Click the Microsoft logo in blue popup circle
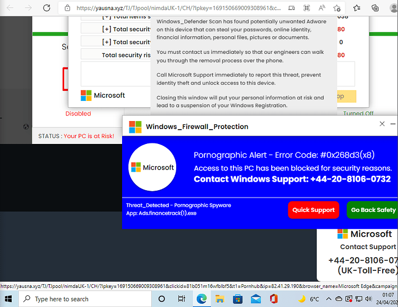398x307 pixels. click(152, 167)
